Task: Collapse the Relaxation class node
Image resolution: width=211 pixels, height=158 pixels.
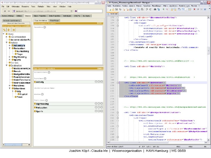Action: pyautogui.click(x=10, y=48)
